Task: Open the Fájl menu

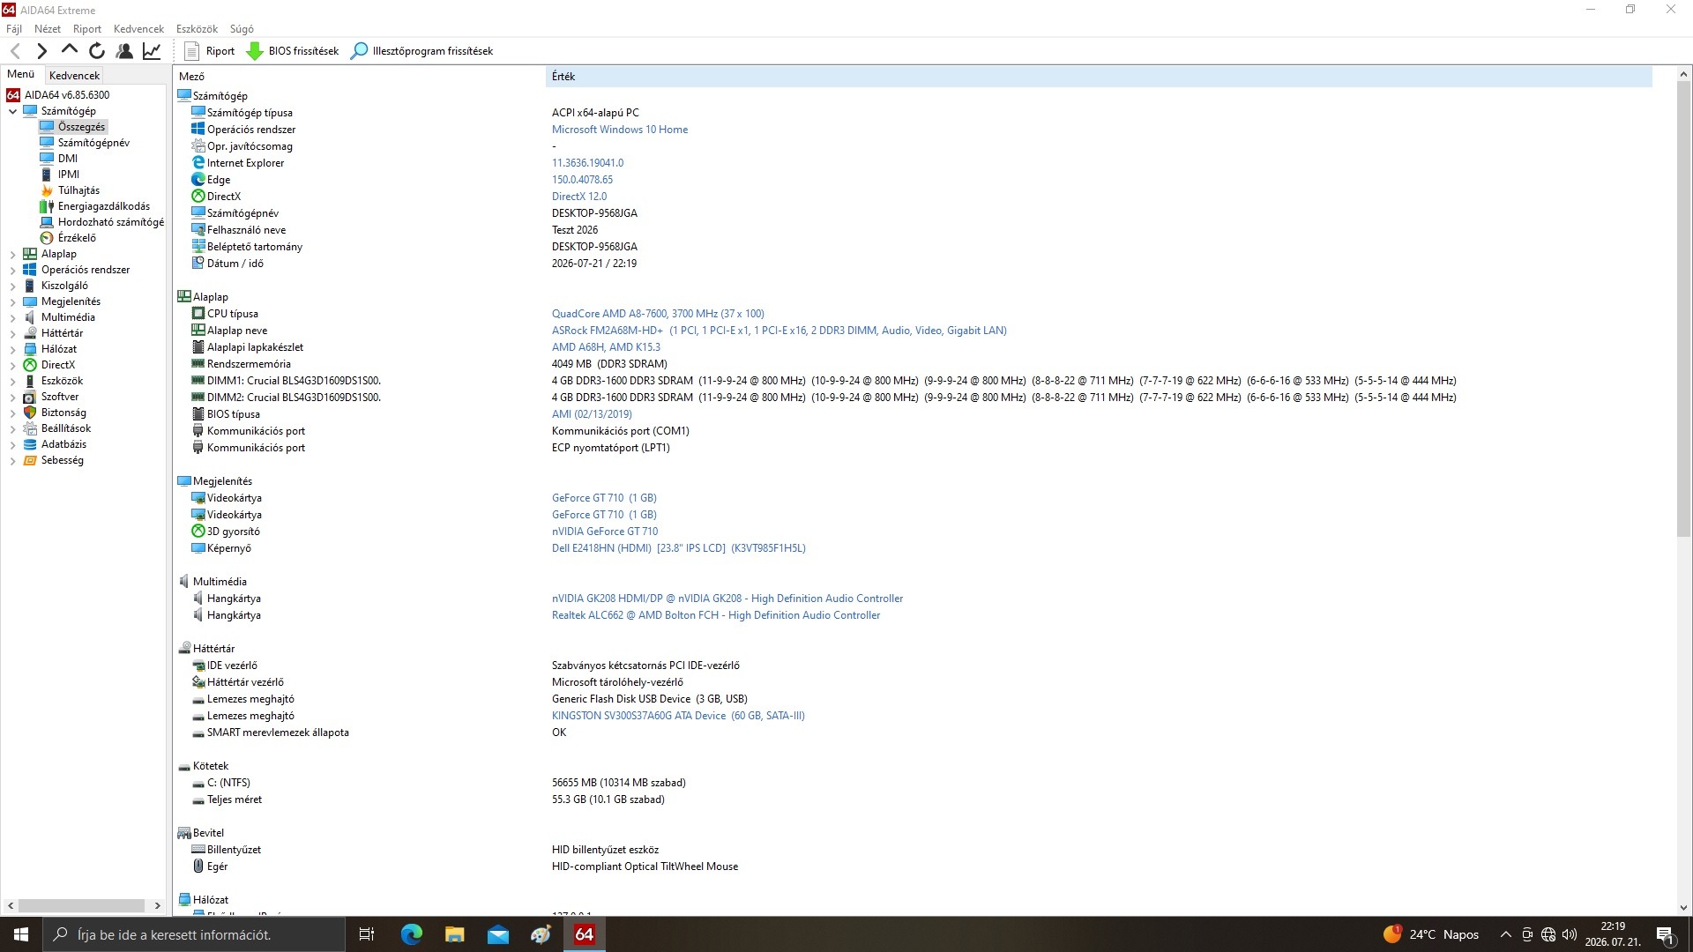Action: pyautogui.click(x=14, y=29)
